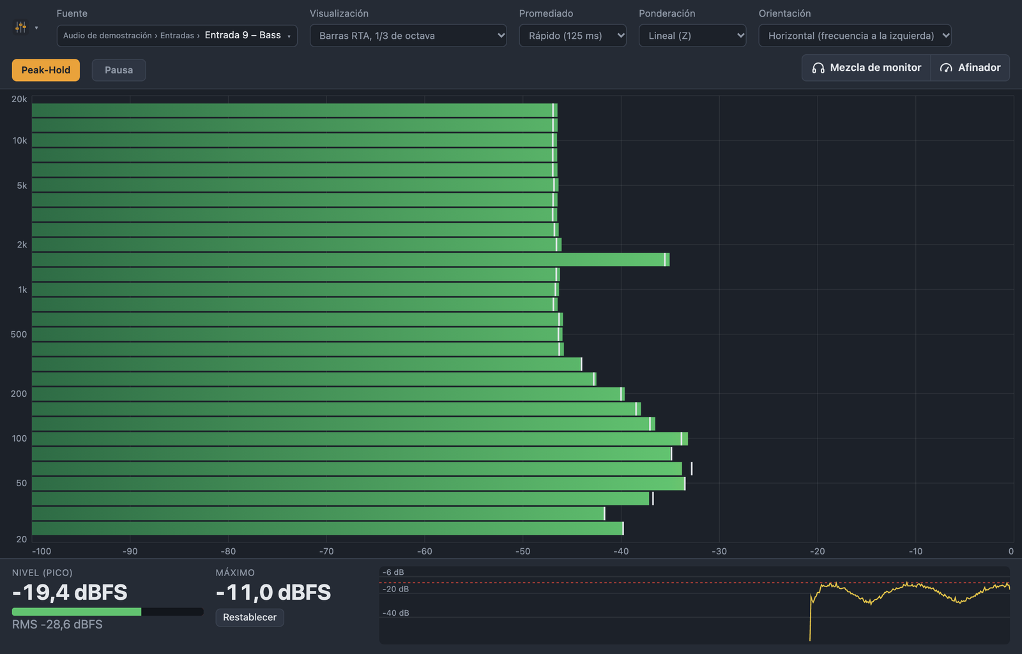
Task: Open the Promediado dropdown Rápido (125 ms)
Action: (572, 36)
